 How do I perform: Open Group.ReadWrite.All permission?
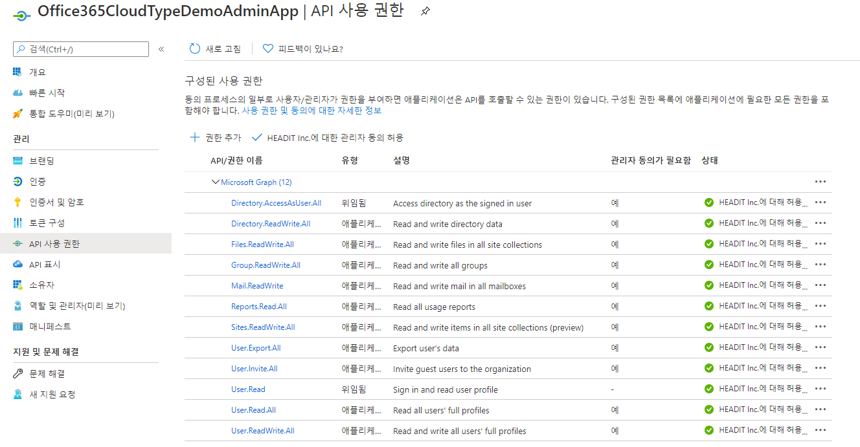pyautogui.click(x=266, y=265)
